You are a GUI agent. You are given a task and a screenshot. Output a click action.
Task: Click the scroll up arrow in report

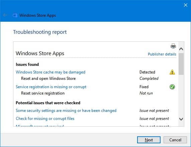pyautogui.click(x=181, y=49)
